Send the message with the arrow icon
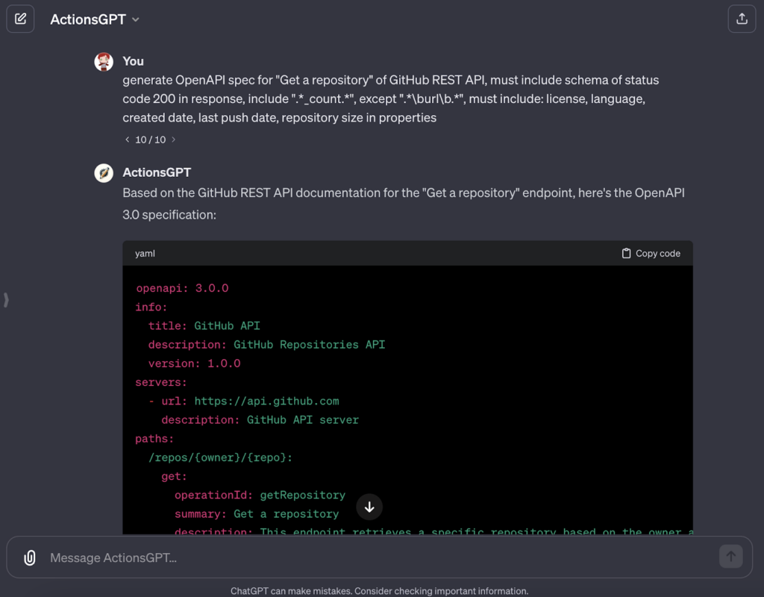The height and width of the screenshot is (597, 764). coord(731,557)
